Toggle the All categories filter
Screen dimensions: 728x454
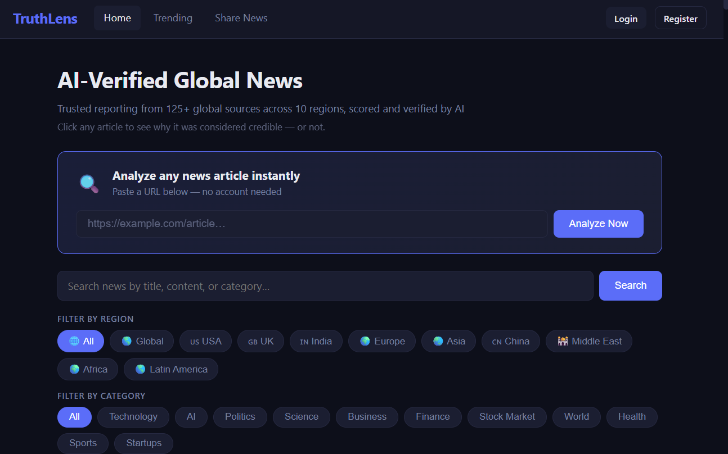point(74,417)
